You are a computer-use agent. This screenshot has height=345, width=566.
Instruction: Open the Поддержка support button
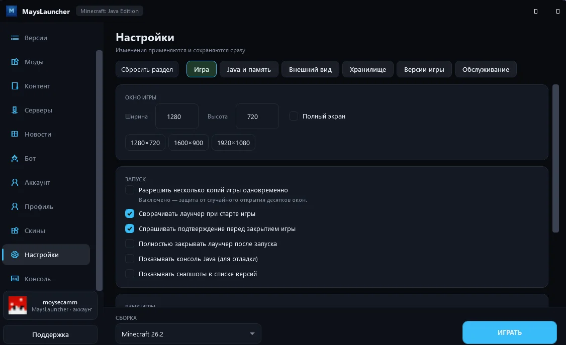[50, 334]
